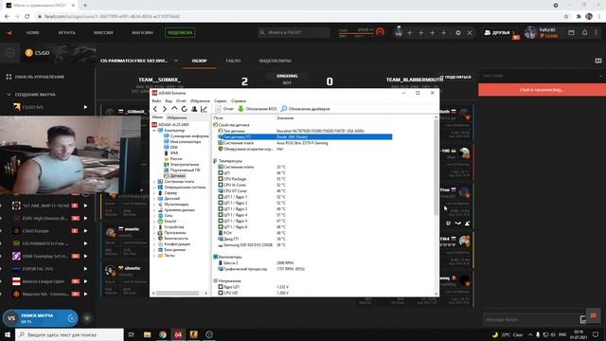Expand the Дисплей tree node
606x341 pixels.
tap(154, 199)
